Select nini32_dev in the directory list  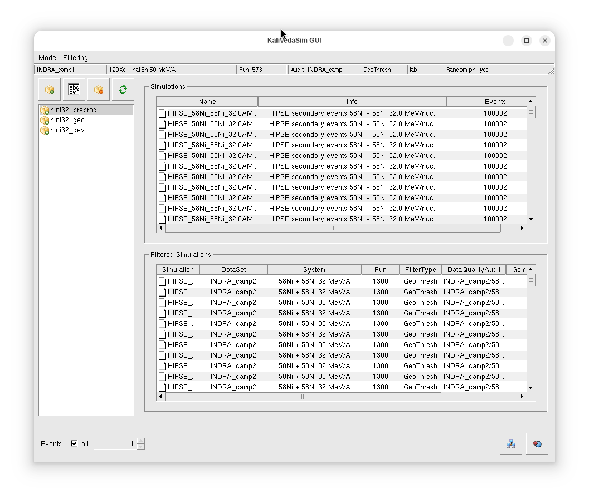(67, 130)
